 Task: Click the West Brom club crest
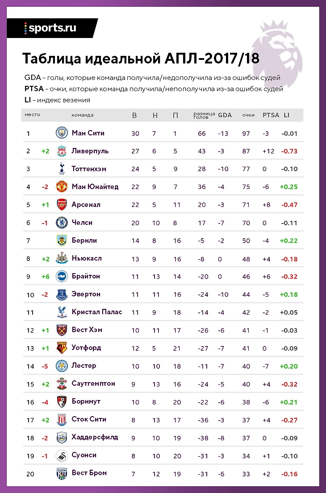62,473
